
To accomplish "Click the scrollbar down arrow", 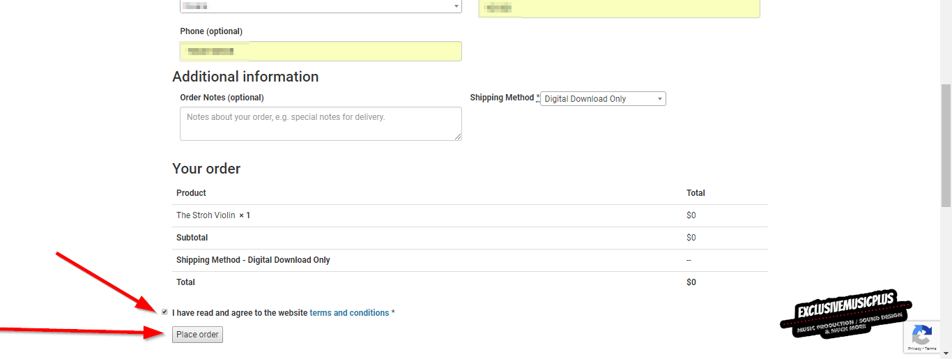I will click(x=946, y=353).
